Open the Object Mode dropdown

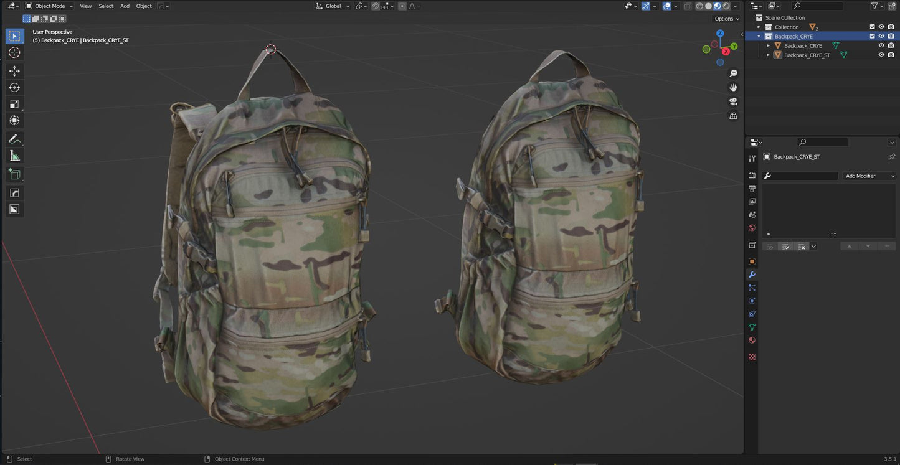(x=49, y=6)
